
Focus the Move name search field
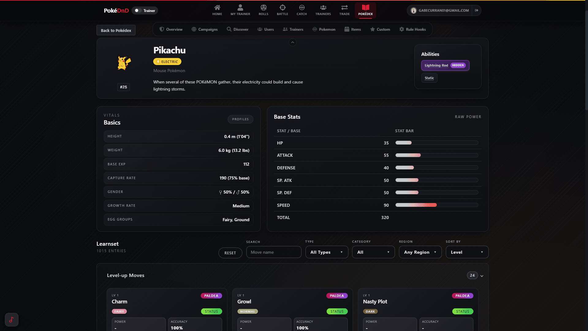point(274,252)
